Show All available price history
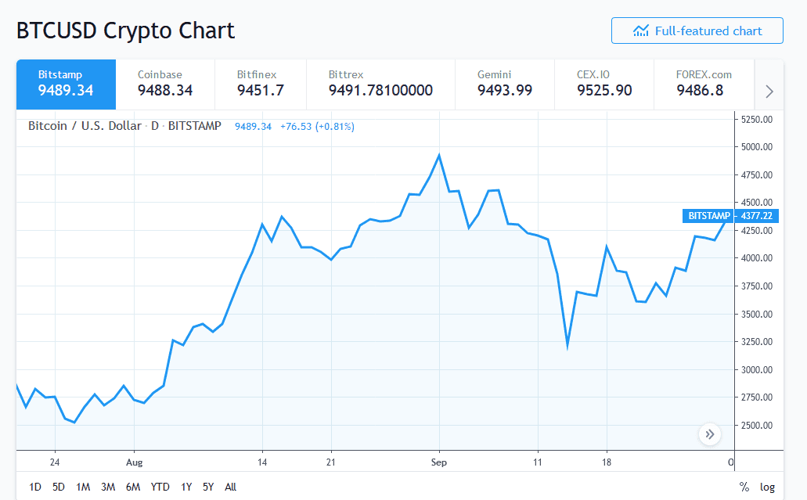Screen dimensions: 807x500 [x=230, y=487]
